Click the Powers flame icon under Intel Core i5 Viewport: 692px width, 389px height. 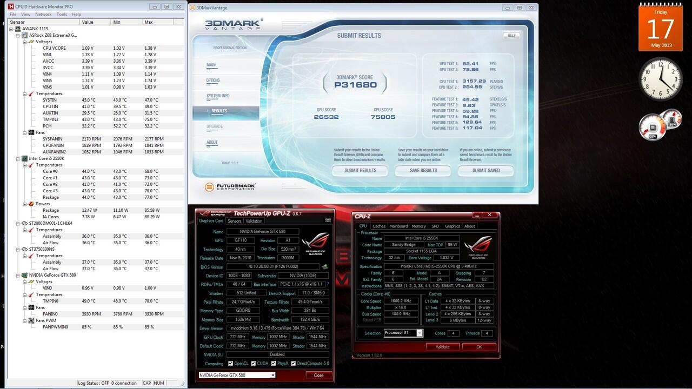click(31, 204)
